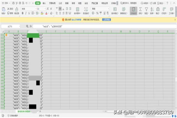Click the fill color bucket swatch
Screen dimensions: 177x118
point(42,13)
